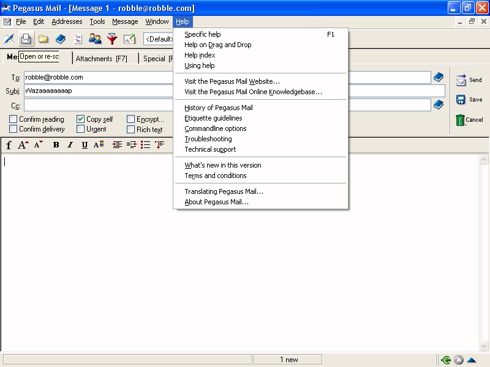The width and height of the screenshot is (490, 367).
Task: Enable the Rich text checkbox
Action: [x=130, y=129]
